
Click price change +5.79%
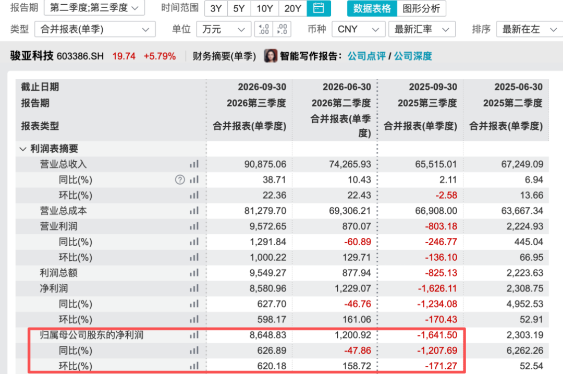(x=160, y=56)
